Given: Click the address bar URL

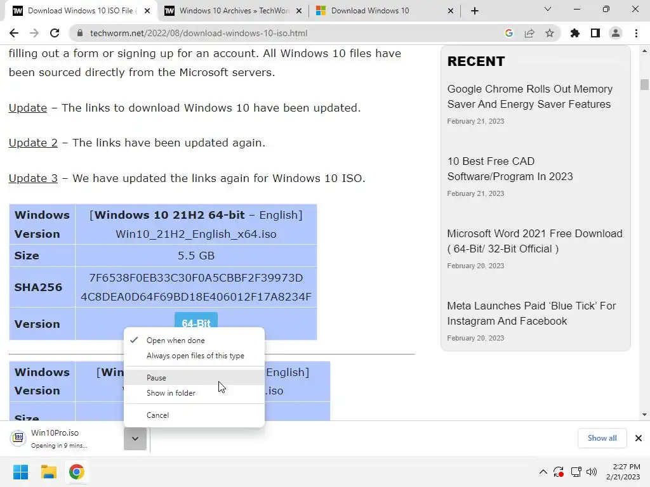Looking at the screenshot, I should 199,33.
